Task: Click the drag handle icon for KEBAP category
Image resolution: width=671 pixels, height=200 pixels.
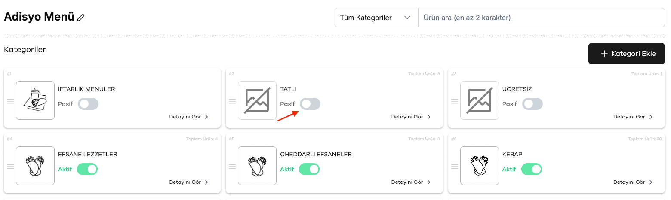Action: [x=455, y=167]
